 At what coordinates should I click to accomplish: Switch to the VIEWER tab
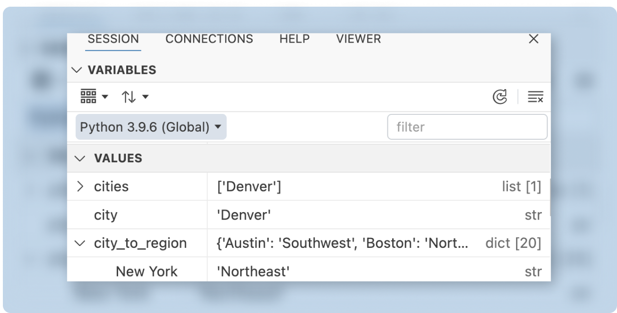coord(358,39)
